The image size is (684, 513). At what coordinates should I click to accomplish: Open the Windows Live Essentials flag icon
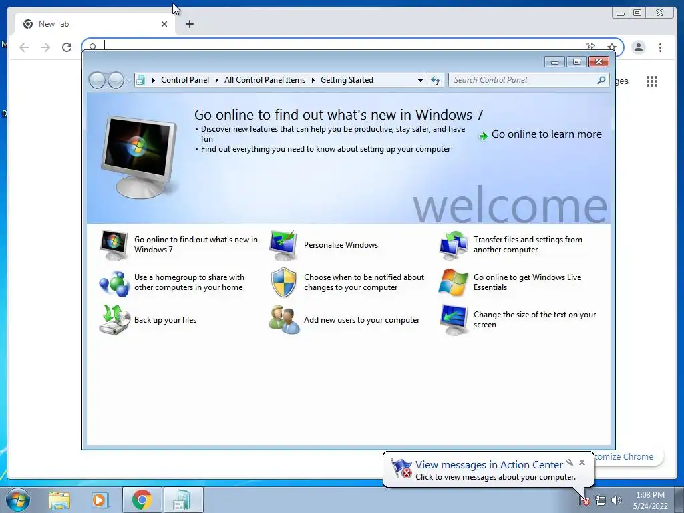point(454,283)
